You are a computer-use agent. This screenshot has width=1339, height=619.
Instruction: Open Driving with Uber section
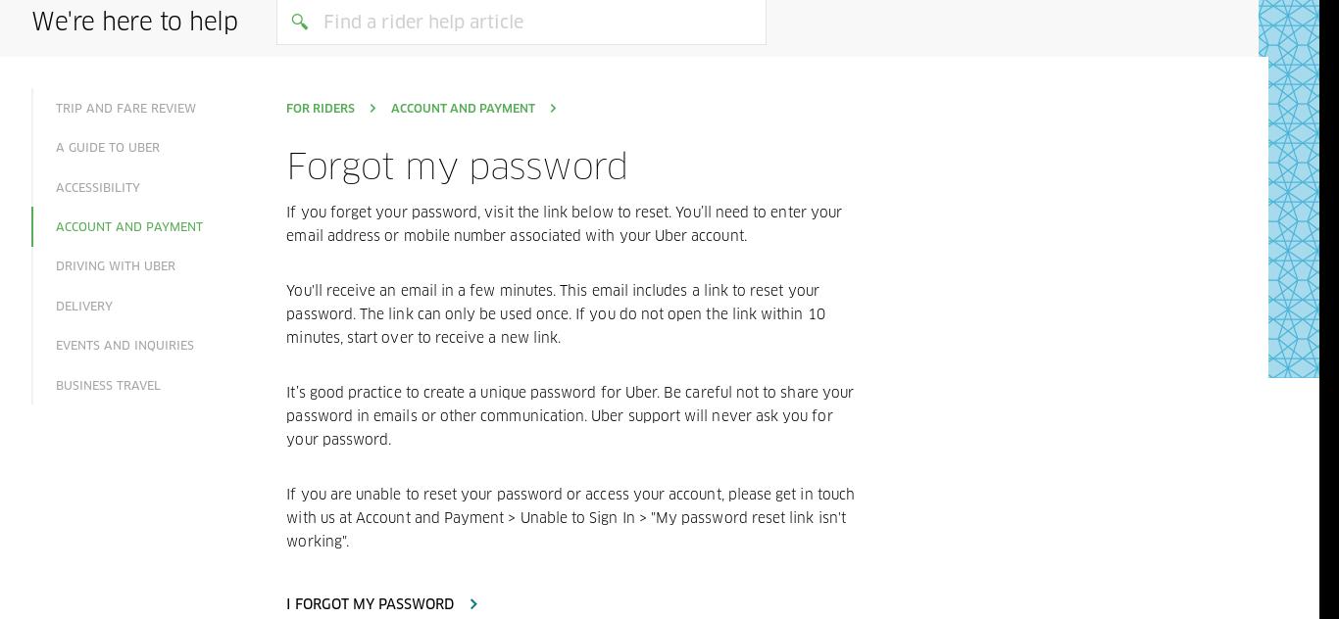click(x=116, y=266)
